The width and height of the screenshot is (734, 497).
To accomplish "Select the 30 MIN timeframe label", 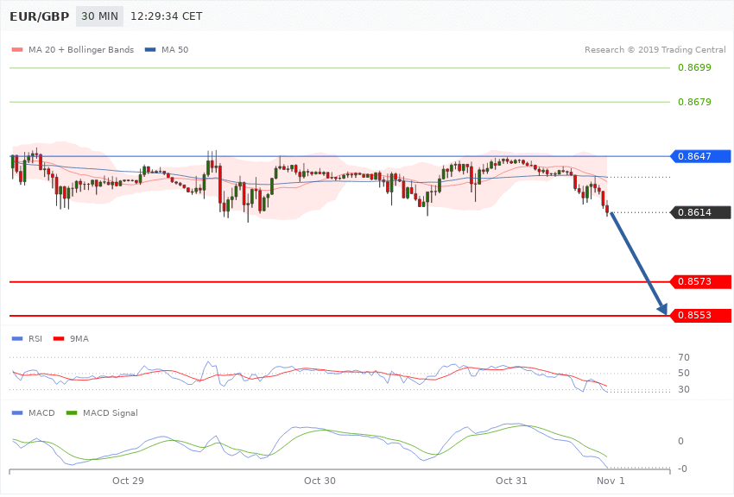I will (99, 16).
